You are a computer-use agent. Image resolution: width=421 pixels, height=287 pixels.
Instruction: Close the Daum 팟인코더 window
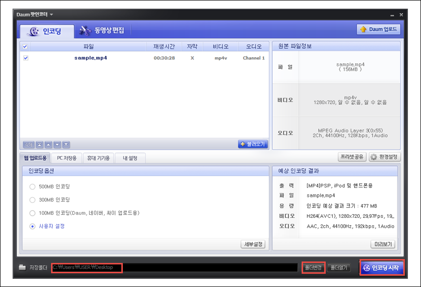(x=401, y=15)
